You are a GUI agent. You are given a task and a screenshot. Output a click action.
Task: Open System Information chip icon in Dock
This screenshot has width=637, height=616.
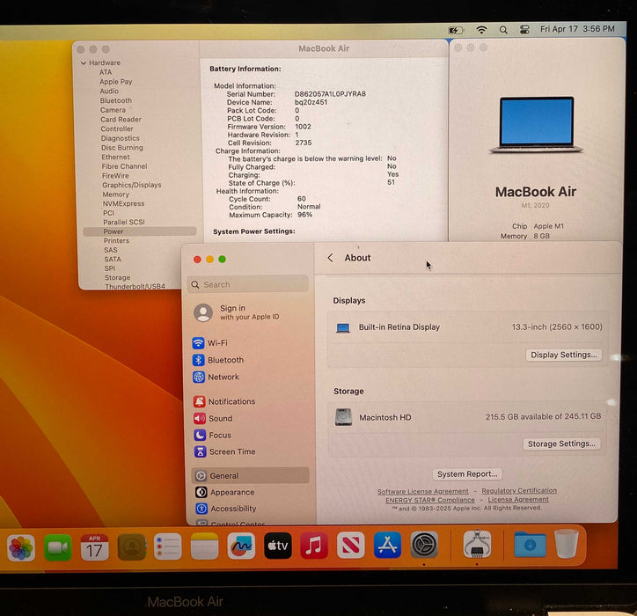(477, 545)
